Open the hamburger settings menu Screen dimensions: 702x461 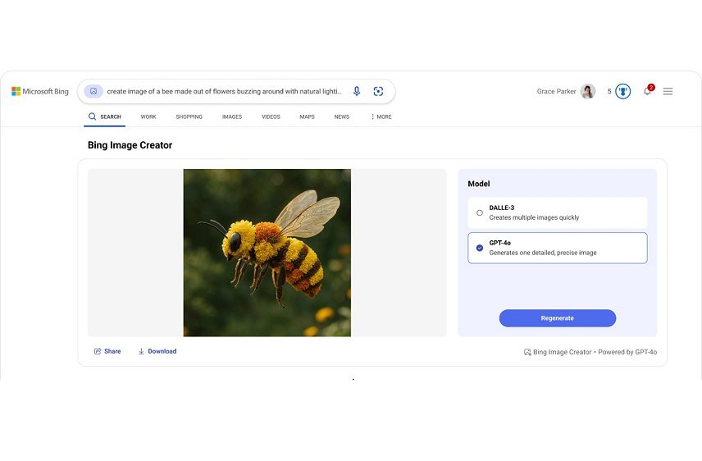tap(668, 92)
